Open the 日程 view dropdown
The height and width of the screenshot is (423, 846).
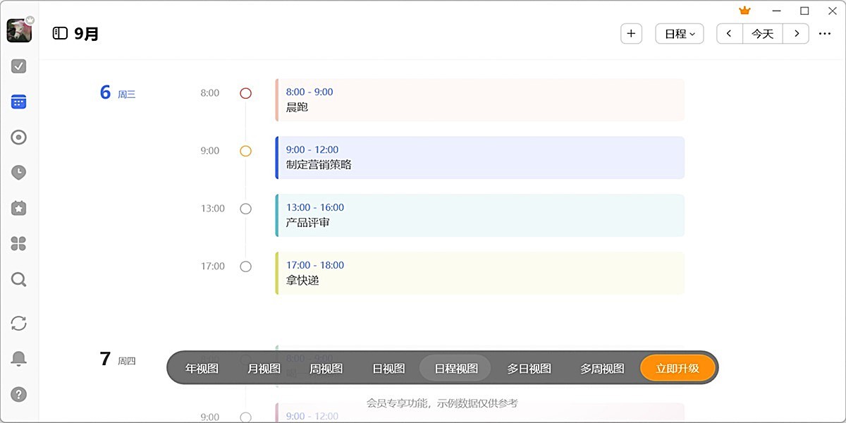coord(680,34)
